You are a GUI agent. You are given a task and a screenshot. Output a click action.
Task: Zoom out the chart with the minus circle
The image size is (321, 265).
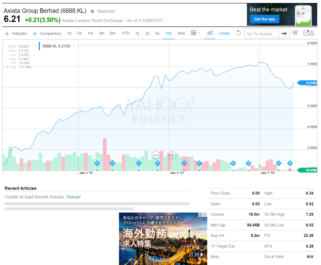tap(156, 155)
